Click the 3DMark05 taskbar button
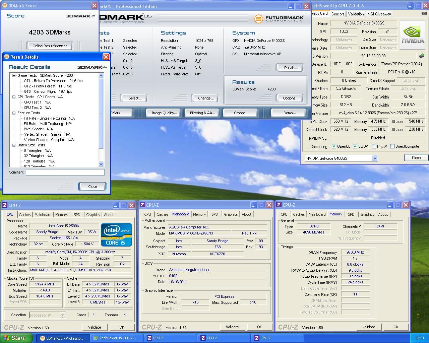Viewport: 429px width, 343px height. [x=63, y=338]
